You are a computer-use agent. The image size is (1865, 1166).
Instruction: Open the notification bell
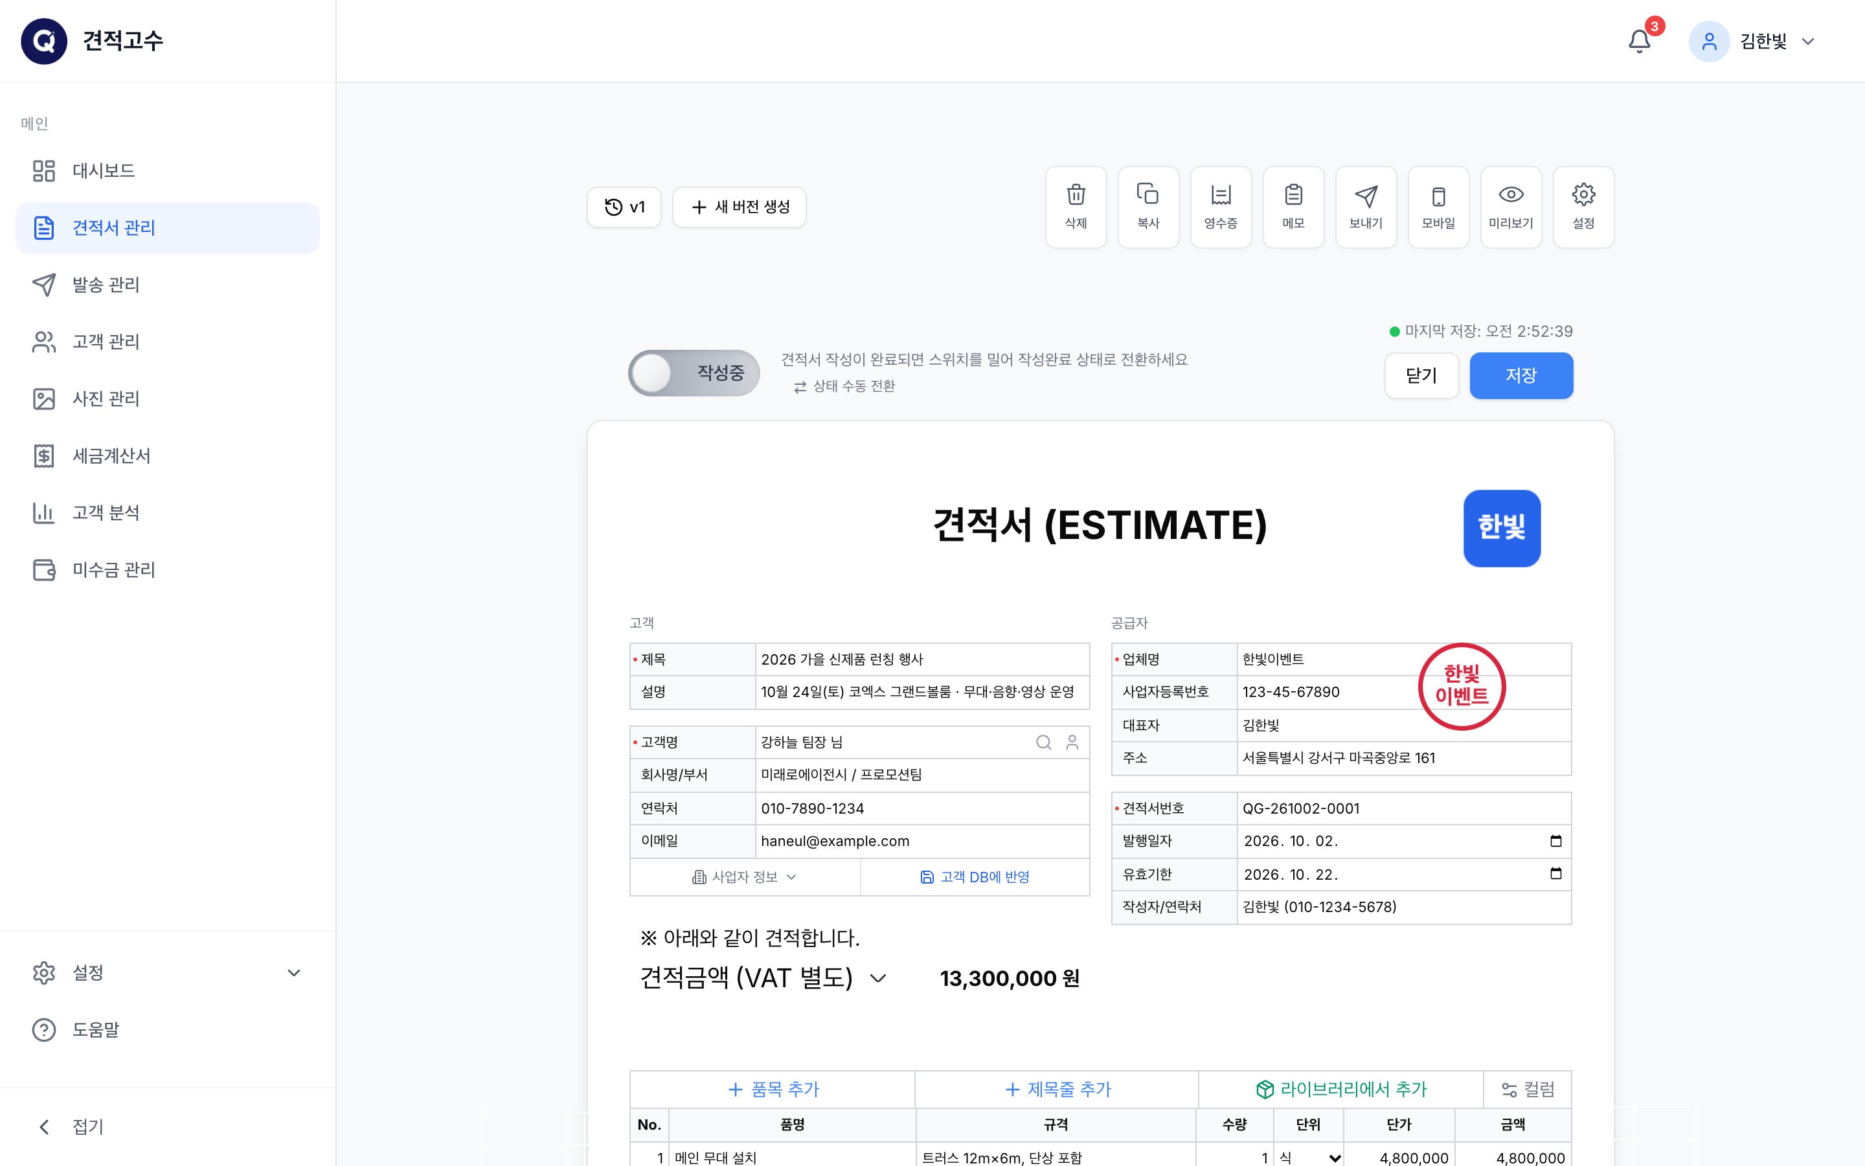pyautogui.click(x=1639, y=41)
